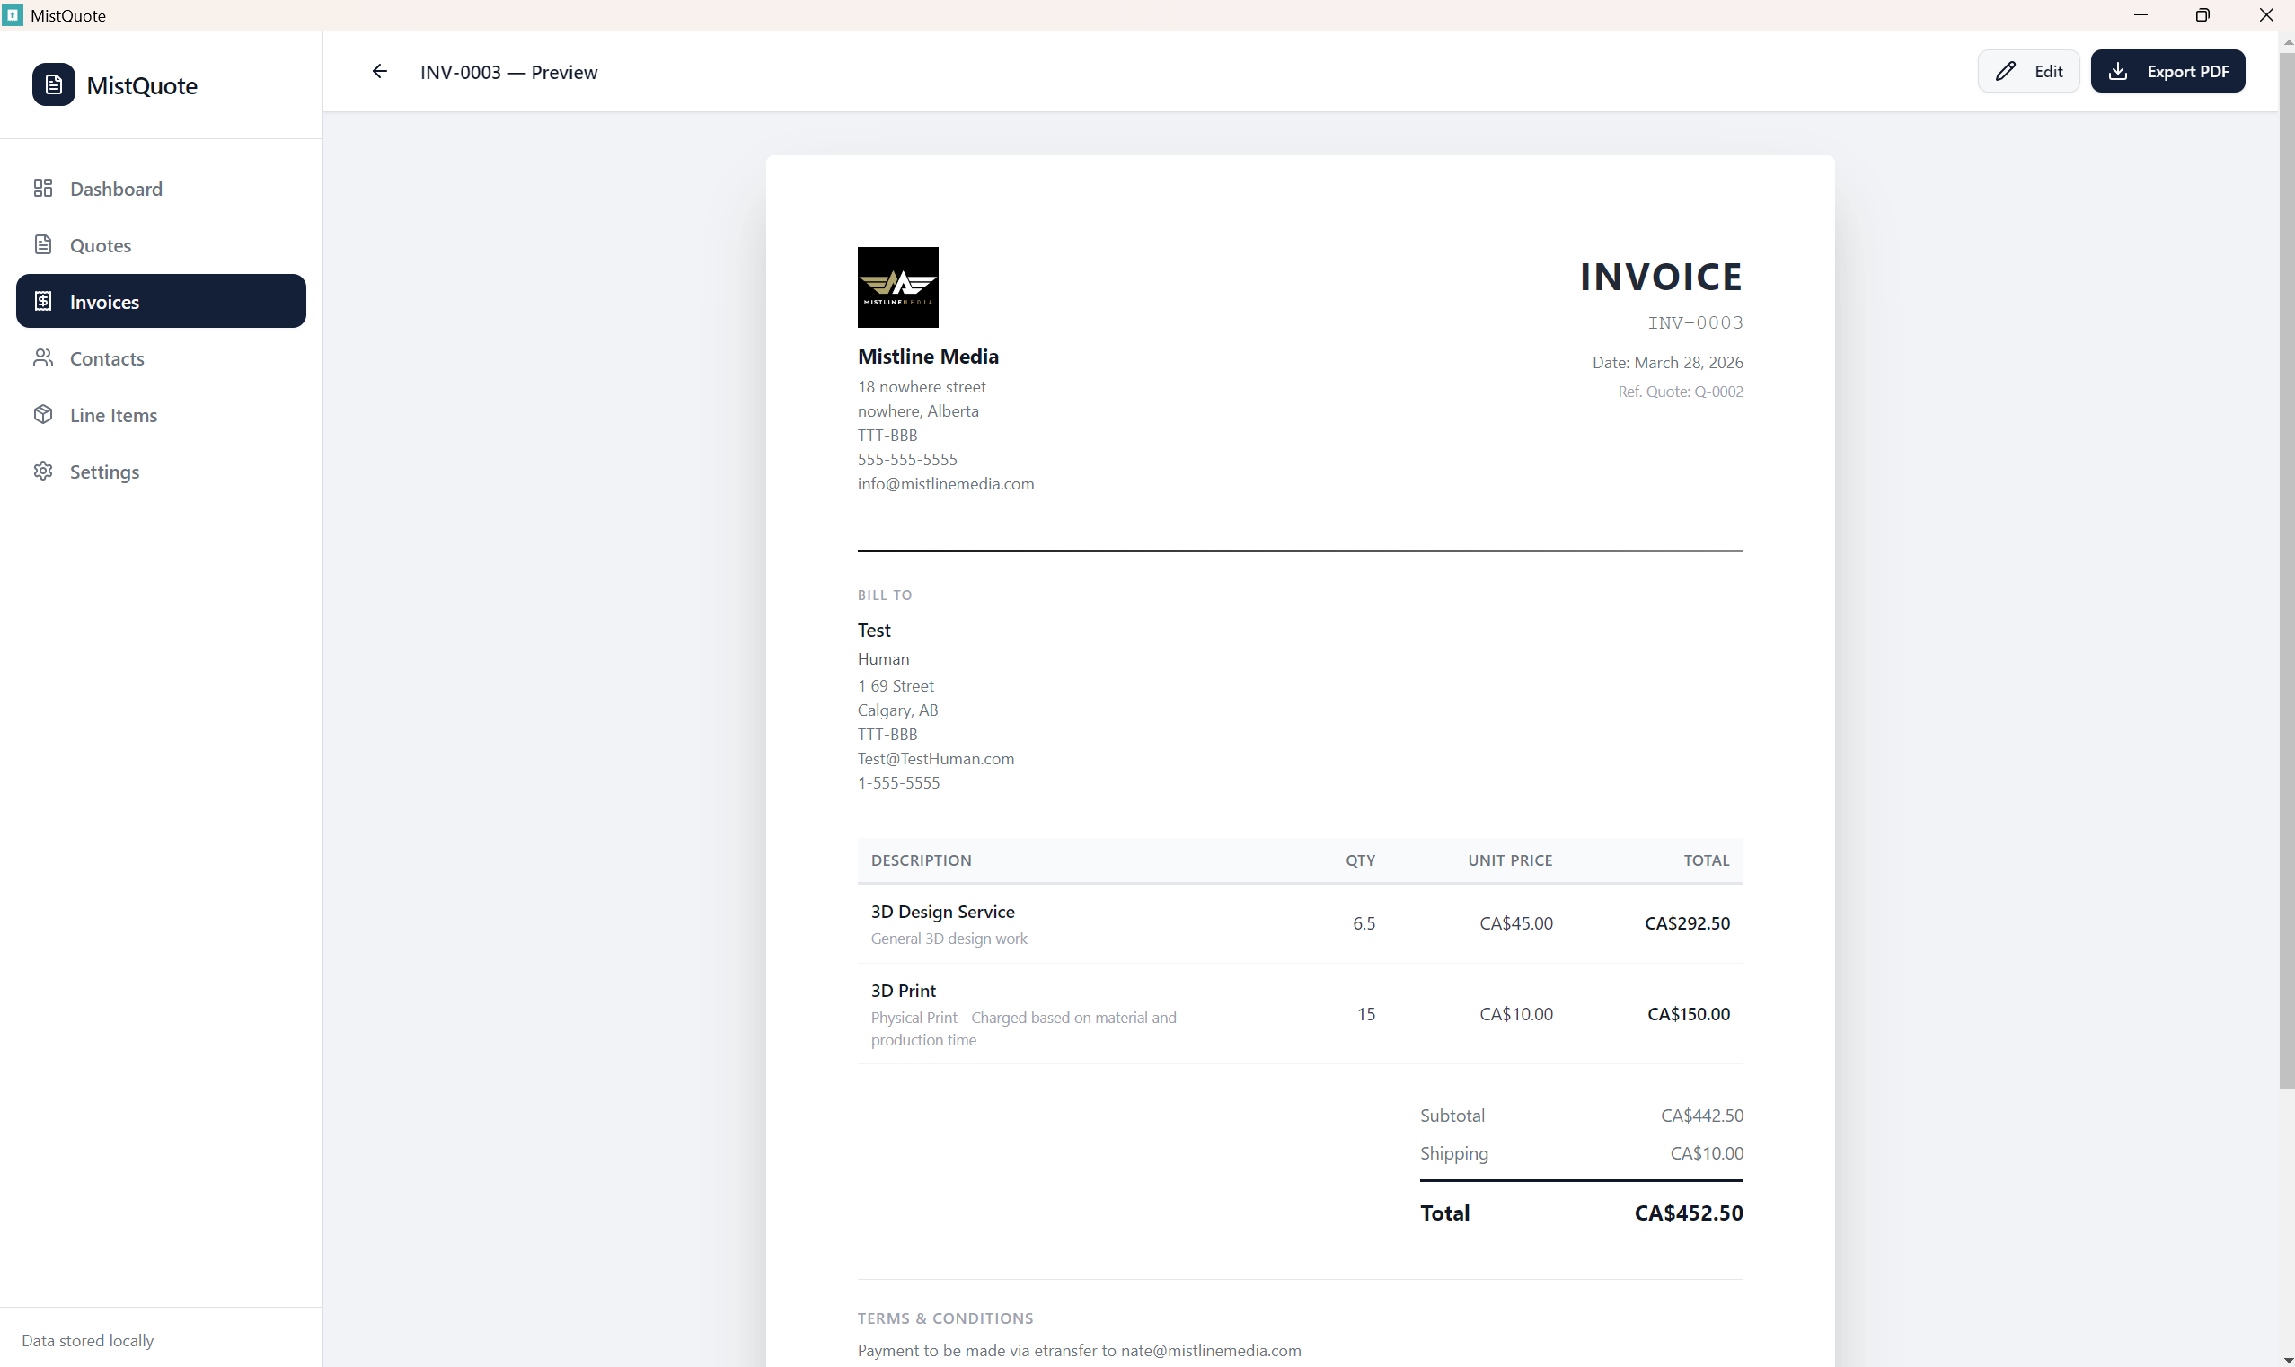Go to the Contacts page
This screenshot has width=2295, height=1367.
[x=107, y=358]
